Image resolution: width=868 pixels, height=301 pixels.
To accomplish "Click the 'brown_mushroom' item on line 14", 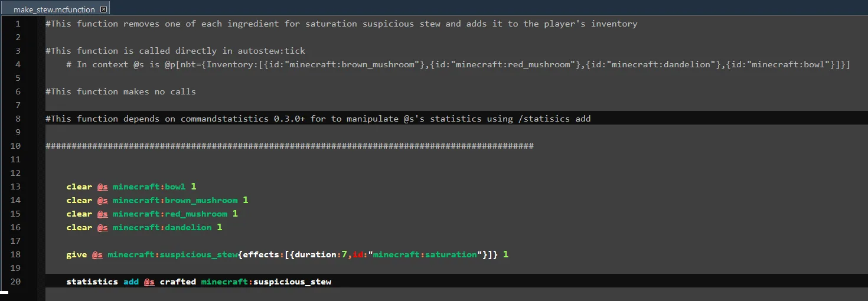I will click(201, 200).
